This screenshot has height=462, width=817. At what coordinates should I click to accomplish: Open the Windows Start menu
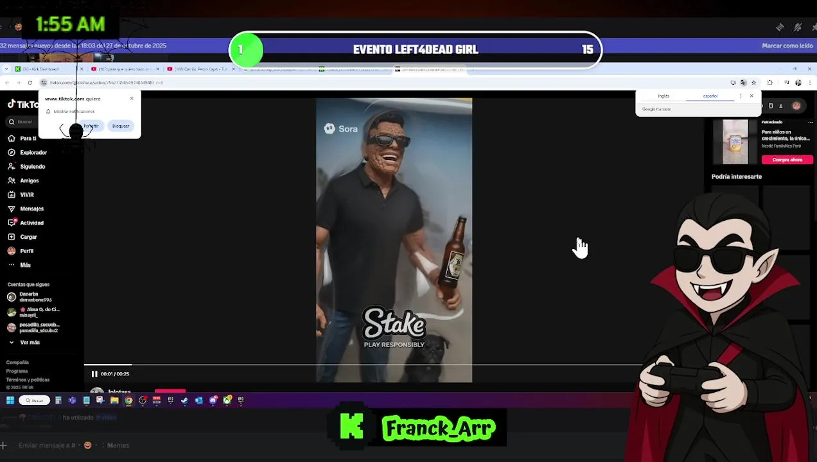[x=10, y=400]
